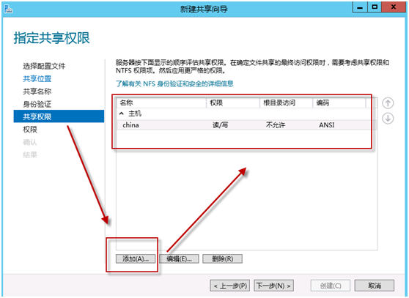Screen dimensions: 409x298
Task: Click the move down arrow icon
Action: point(388,119)
